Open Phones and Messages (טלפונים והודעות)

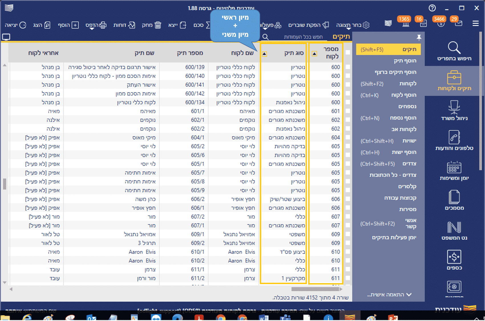(454, 140)
